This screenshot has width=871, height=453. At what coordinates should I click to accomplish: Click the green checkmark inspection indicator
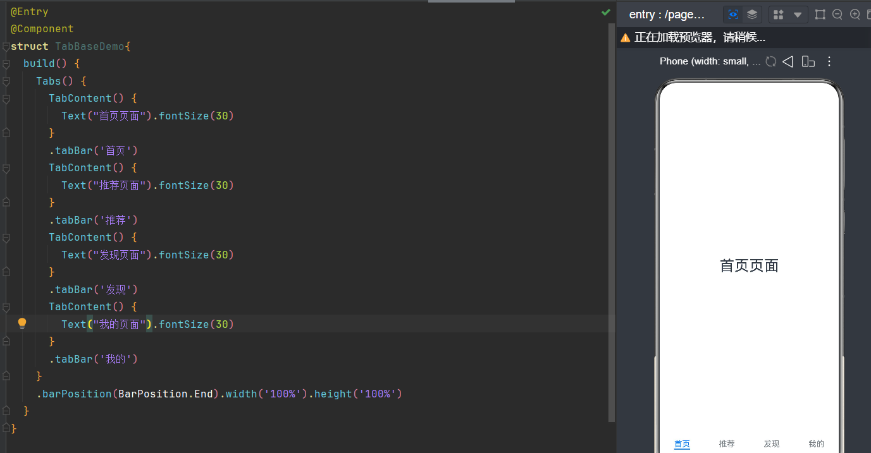pos(606,12)
